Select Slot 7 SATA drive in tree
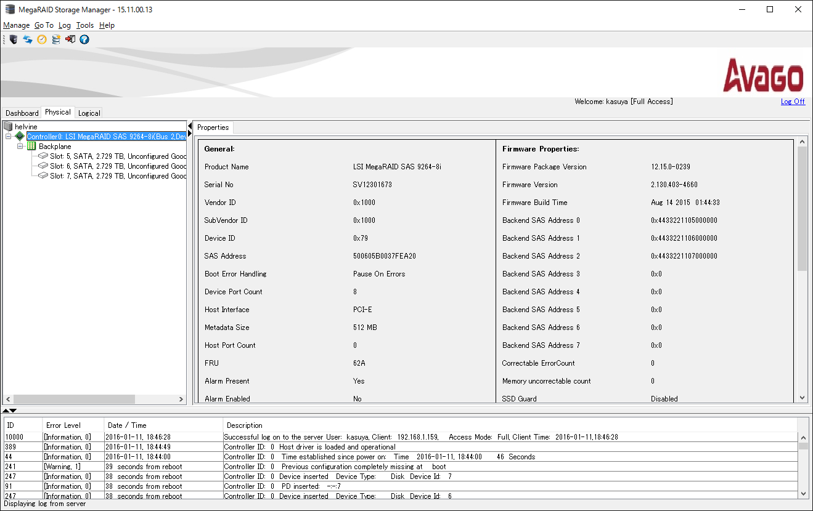 coord(118,176)
